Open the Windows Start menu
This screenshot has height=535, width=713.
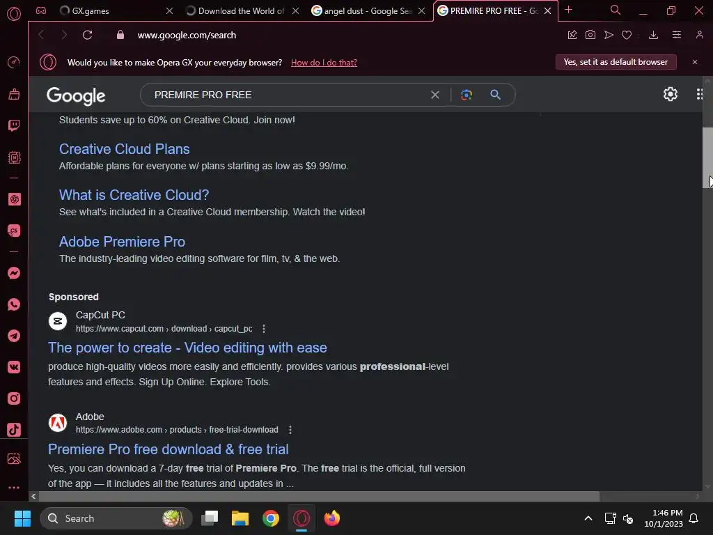pos(22,518)
